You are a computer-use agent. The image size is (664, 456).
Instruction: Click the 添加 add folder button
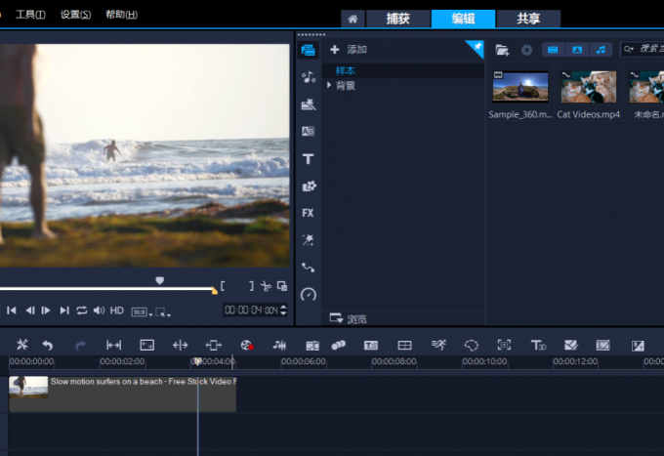click(x=348, y=50)
